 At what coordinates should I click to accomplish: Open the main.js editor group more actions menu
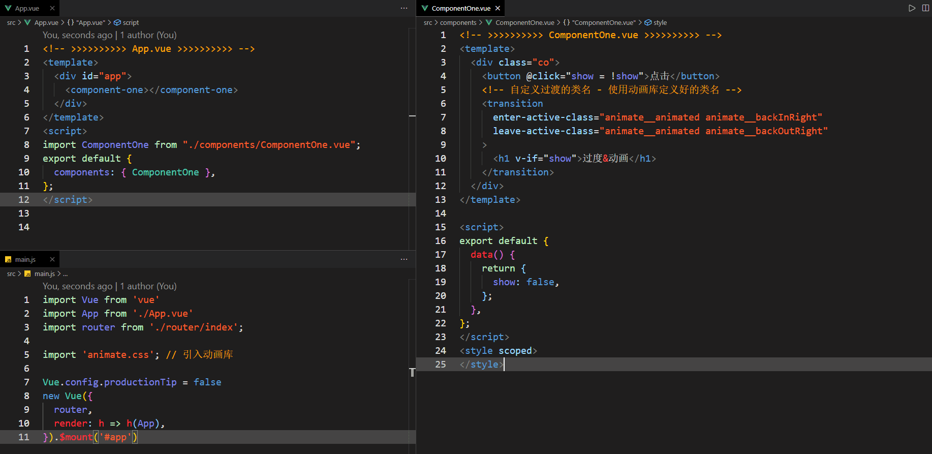point(404,259)
